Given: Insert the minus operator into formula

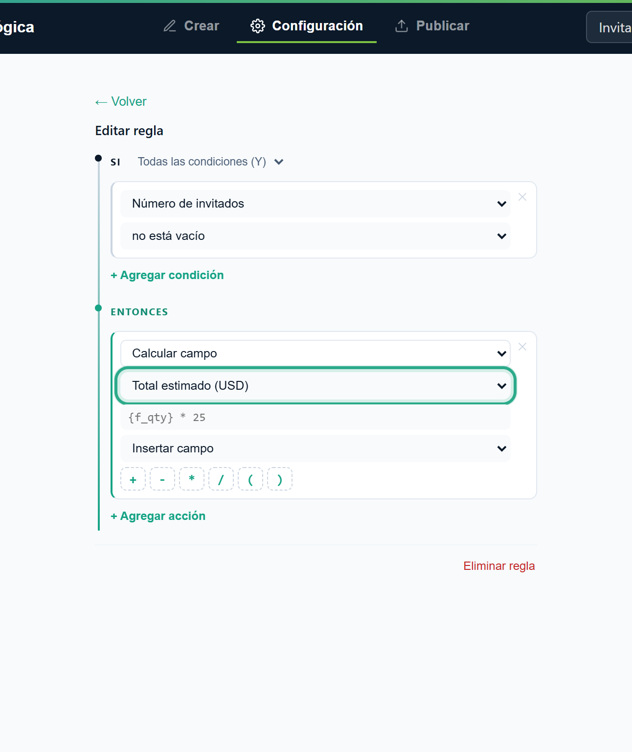Looking at the screenshot, I should click(x=162, y=479).
